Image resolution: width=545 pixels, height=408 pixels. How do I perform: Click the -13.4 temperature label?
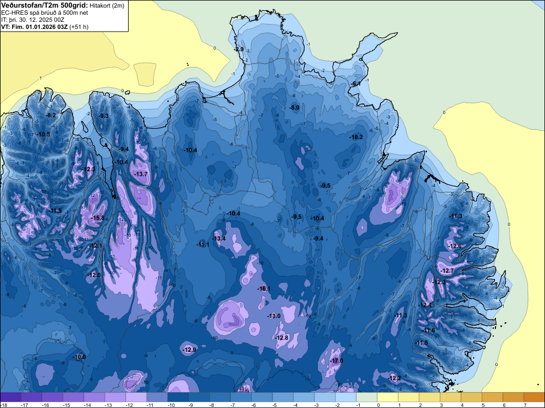(219, 238)
